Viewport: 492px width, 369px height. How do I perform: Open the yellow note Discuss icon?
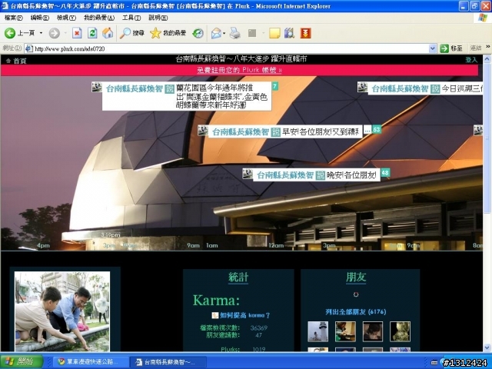pyautogui.click(x=274, y=33)
